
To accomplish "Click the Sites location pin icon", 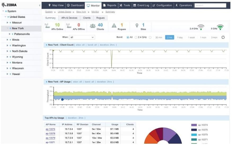I will pyautogui.click(x=137, y=25).
